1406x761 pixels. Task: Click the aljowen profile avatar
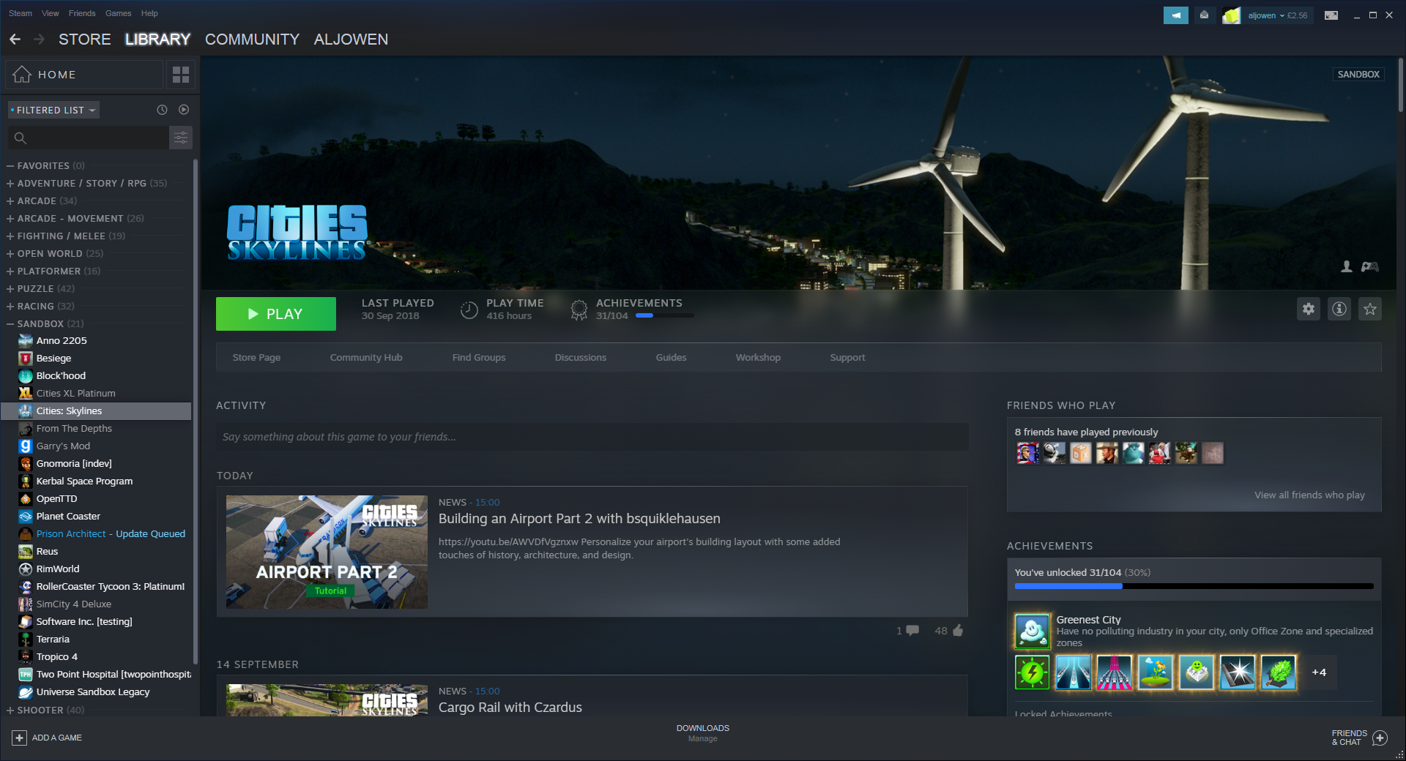coord(1232,15)
